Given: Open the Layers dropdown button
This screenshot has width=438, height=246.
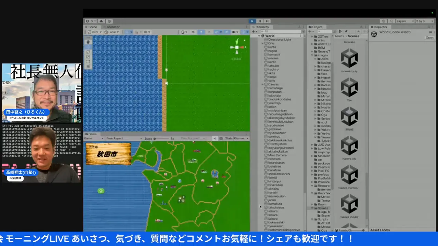Looking at the screenshot, I should (405, 21).
